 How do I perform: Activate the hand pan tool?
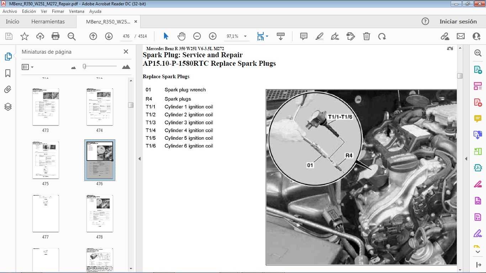pos(181,36)
